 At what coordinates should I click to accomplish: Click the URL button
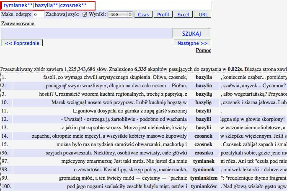203,14
